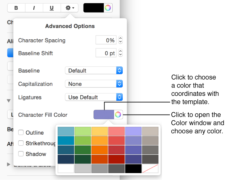Viewport: 226px width, 180px height.
Task: Decrease Baseline Shift with the down stepper arrow
Action: click(x=121, y=55)
